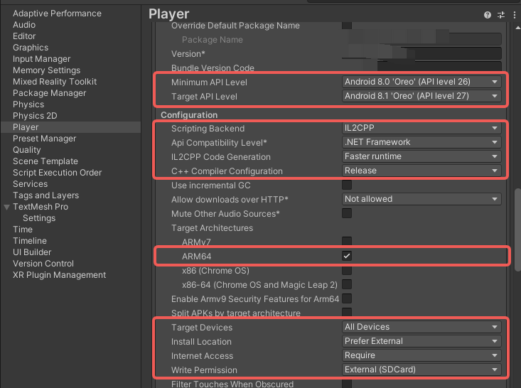Viewport: 521px width, 388px height.
Task: Select Graphics in the settings list
Action: [31, 48]
